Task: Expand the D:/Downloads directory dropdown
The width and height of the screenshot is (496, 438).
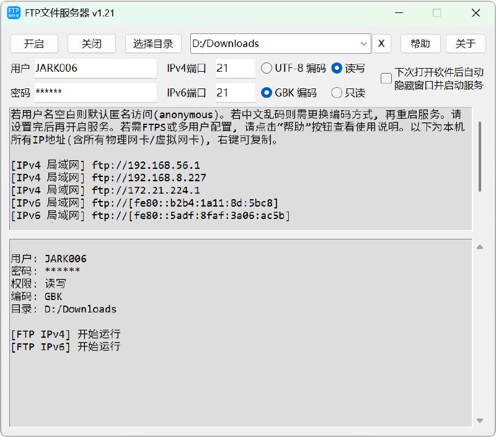Action: pos(363,43)
